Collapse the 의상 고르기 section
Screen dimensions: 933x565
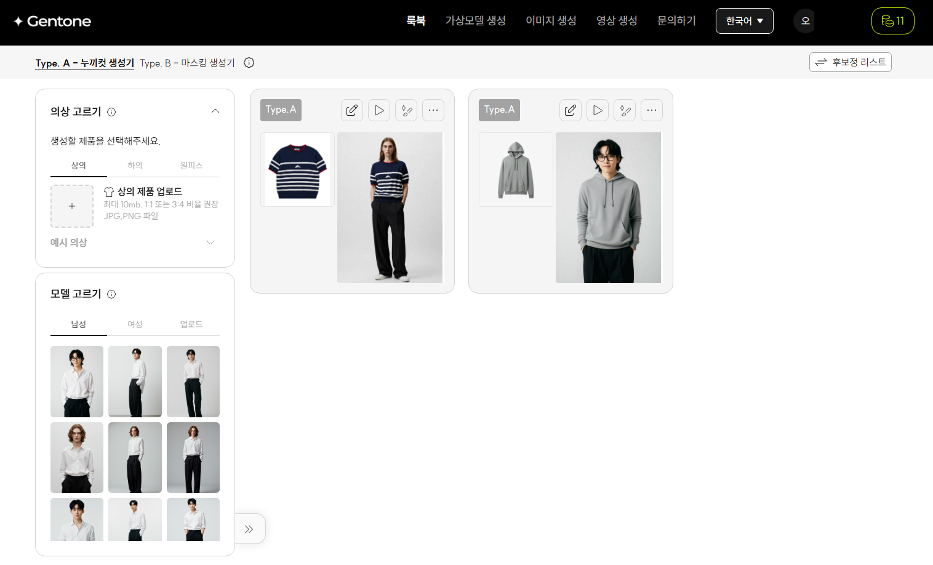click(215, 111)
